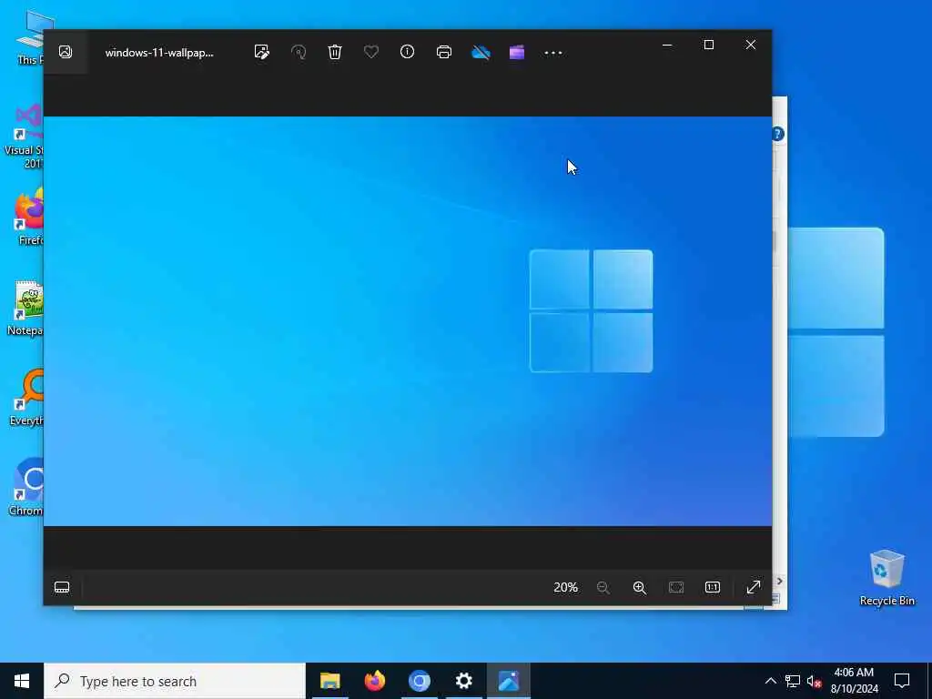Toggle the filmstrip view icon
Image resolution: width=932 pixels, height=699 pixels.
(x=62, y=587)
